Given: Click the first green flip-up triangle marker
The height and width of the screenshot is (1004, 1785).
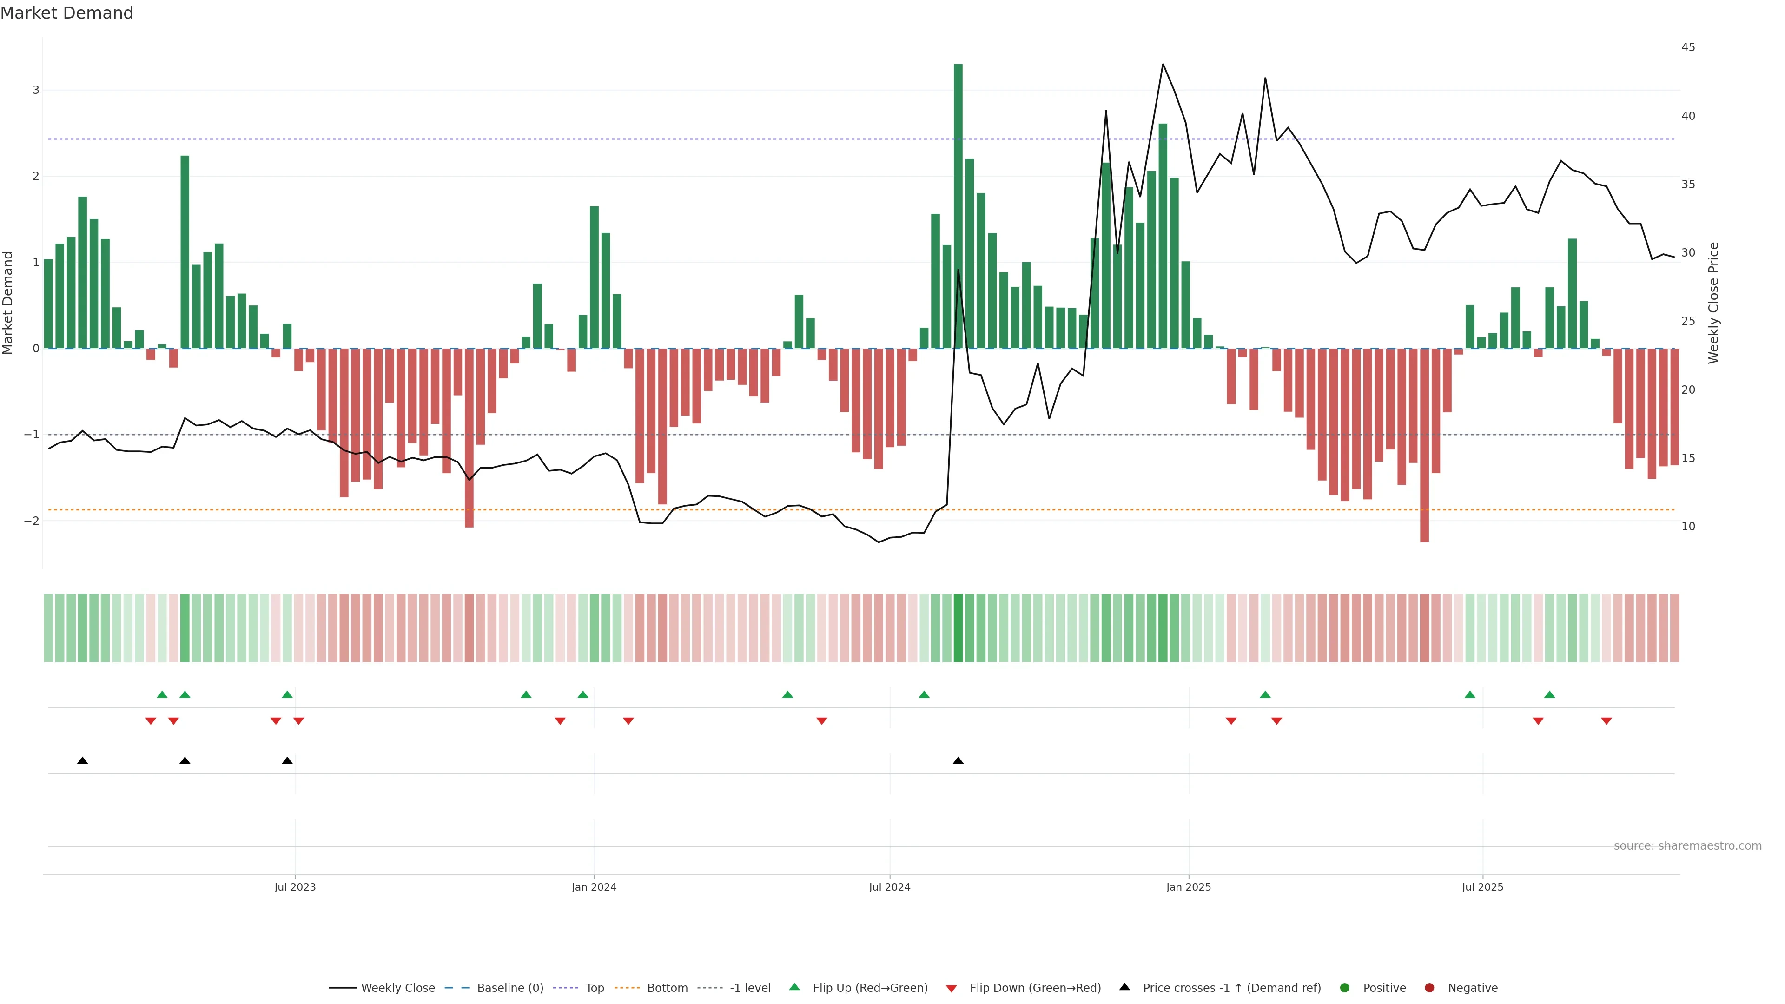Looking at the screenshot, I should click(162, 694).
